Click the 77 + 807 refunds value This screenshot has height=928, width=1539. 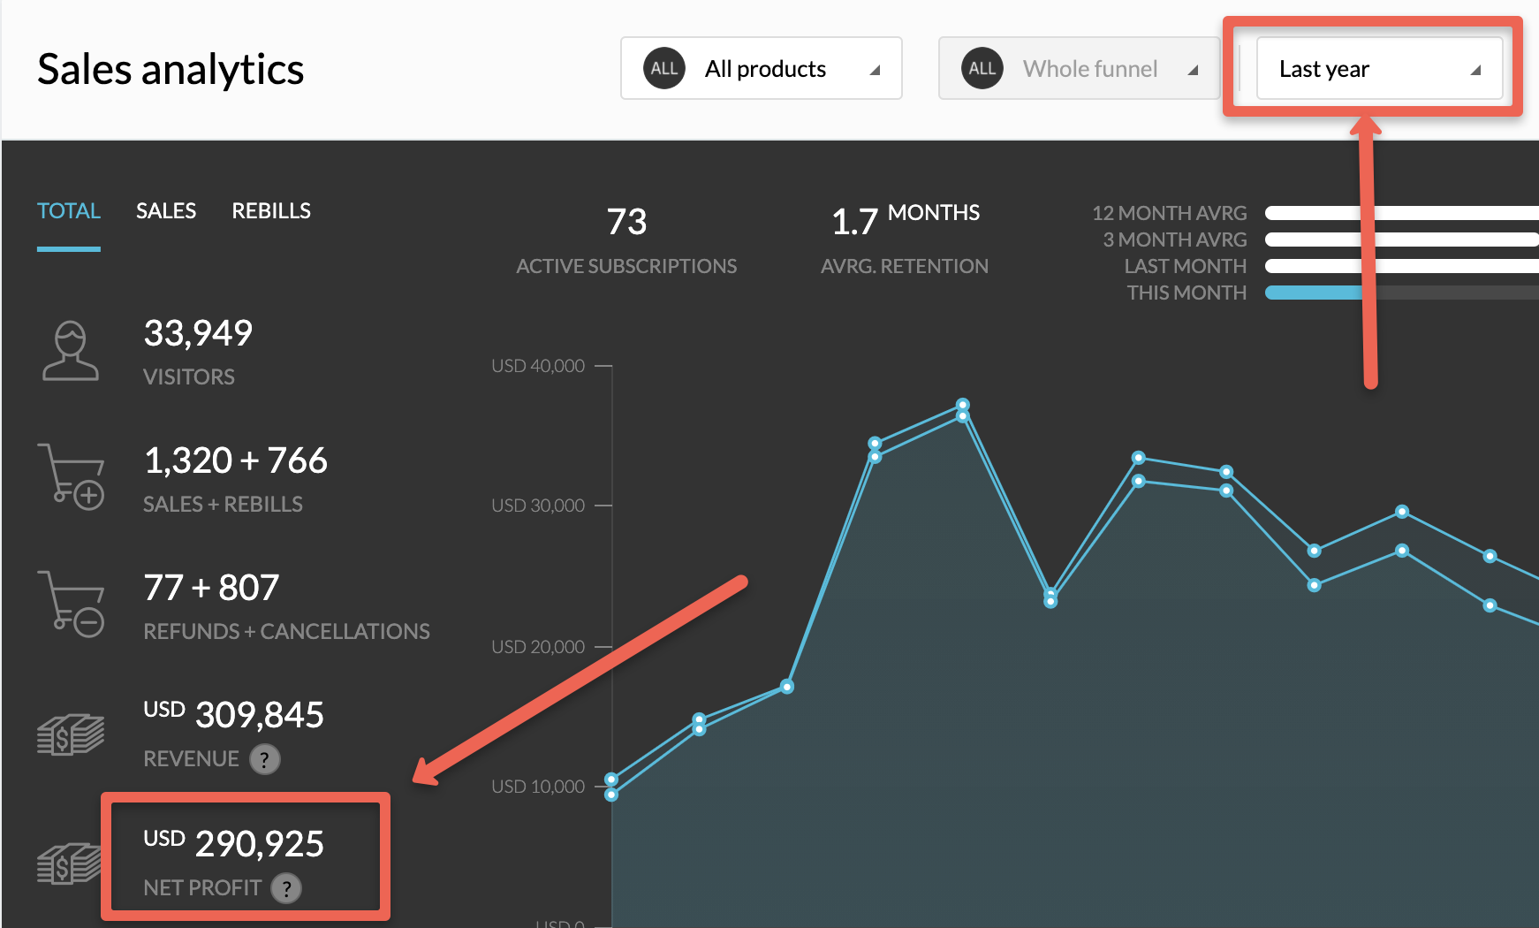pos(211,589)
